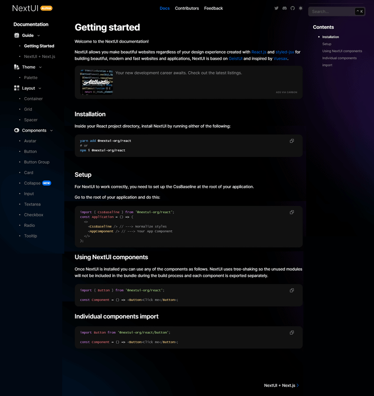Follow the GeistUI link
This screenshot has width=374, height=396.
[x=236, y=58]
